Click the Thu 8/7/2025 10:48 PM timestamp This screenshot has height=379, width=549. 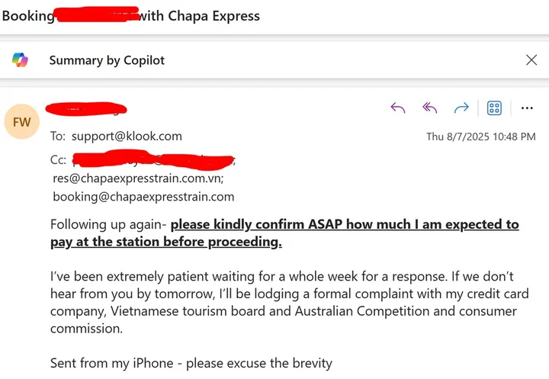click(480, 137)
